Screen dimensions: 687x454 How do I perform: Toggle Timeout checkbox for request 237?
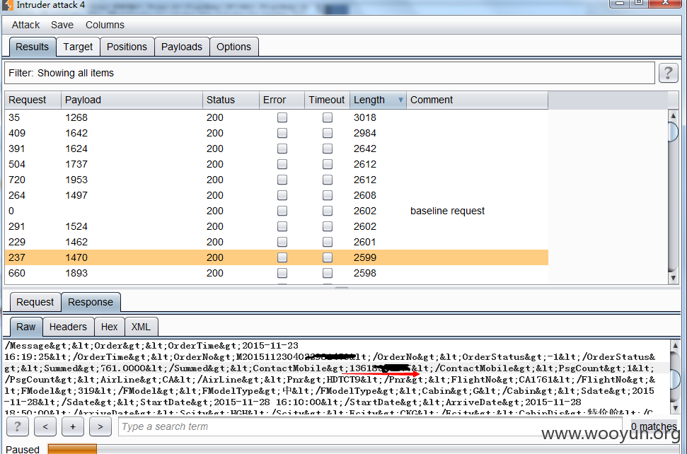tap(328, 257)
